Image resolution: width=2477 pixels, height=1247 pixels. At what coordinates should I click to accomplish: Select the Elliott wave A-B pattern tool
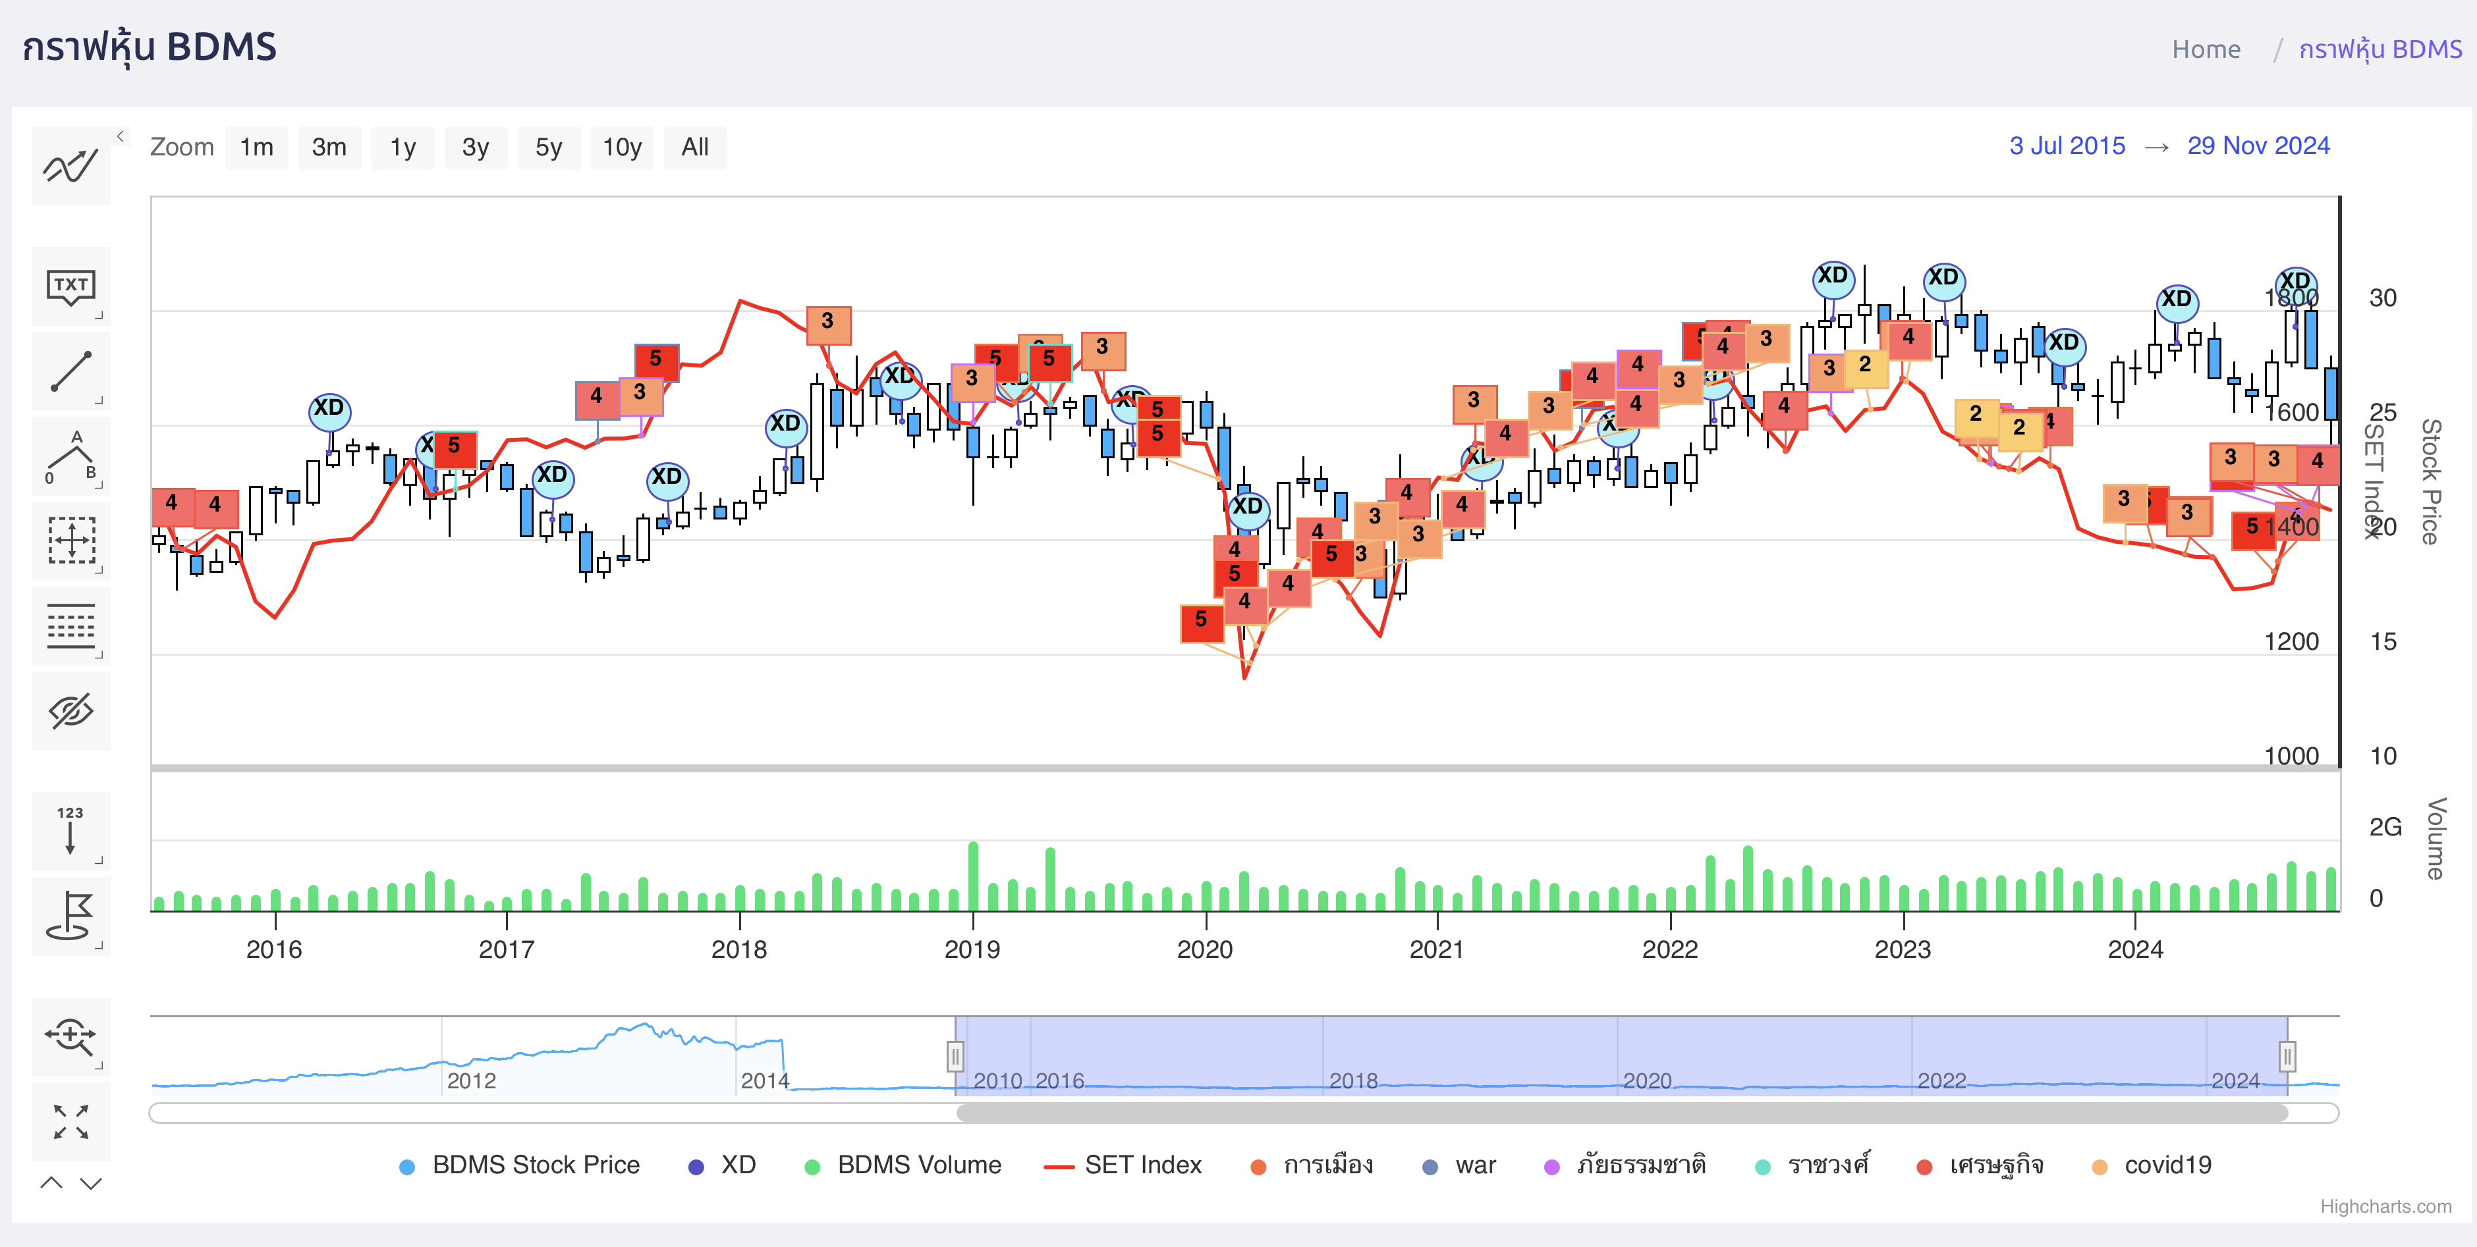pyautogui.click(x=71, y=456)
